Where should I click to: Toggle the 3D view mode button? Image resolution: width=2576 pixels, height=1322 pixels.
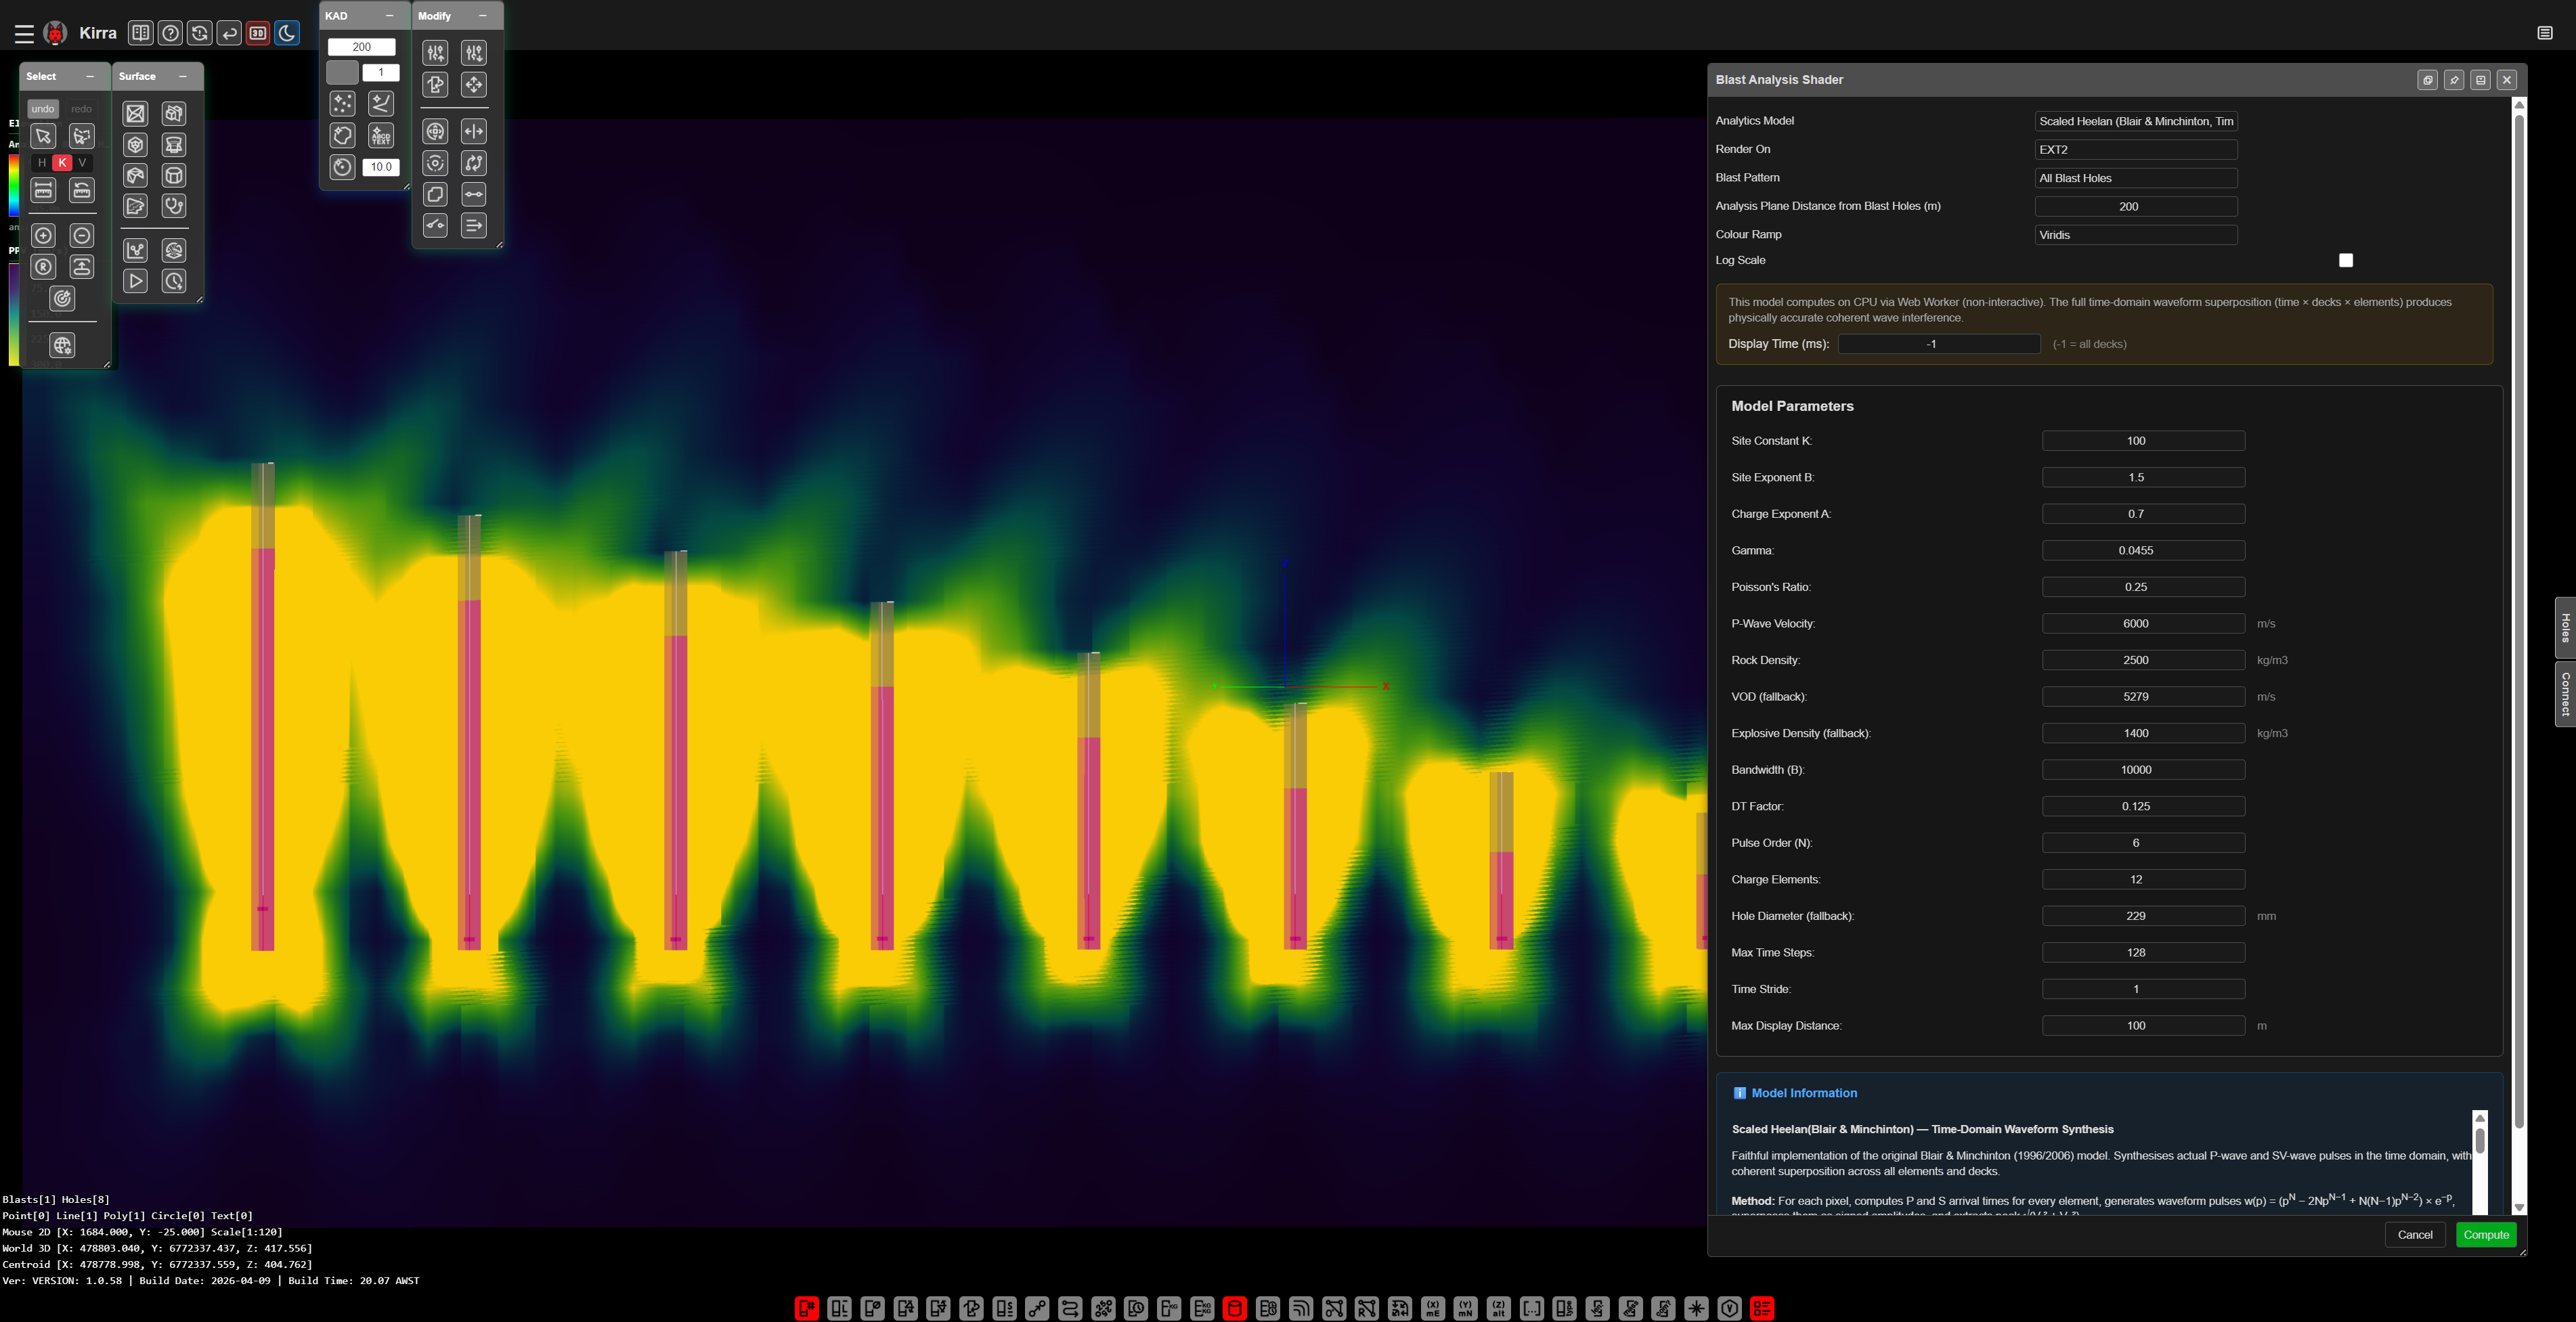(258, 33)
